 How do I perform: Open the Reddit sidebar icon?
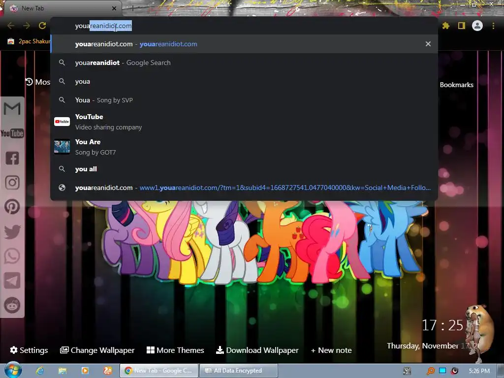(12, 305)
